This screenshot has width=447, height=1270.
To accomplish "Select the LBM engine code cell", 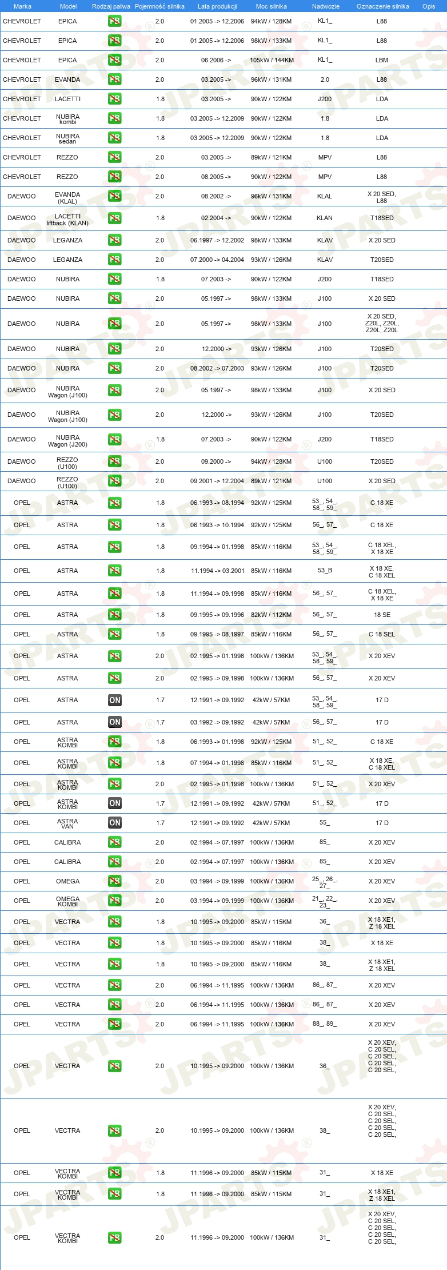I will coord(382,60).
